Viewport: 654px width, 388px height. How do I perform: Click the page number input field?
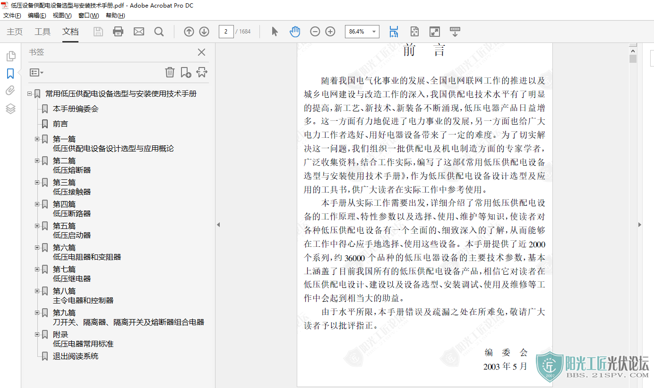(x=226, y=32)
